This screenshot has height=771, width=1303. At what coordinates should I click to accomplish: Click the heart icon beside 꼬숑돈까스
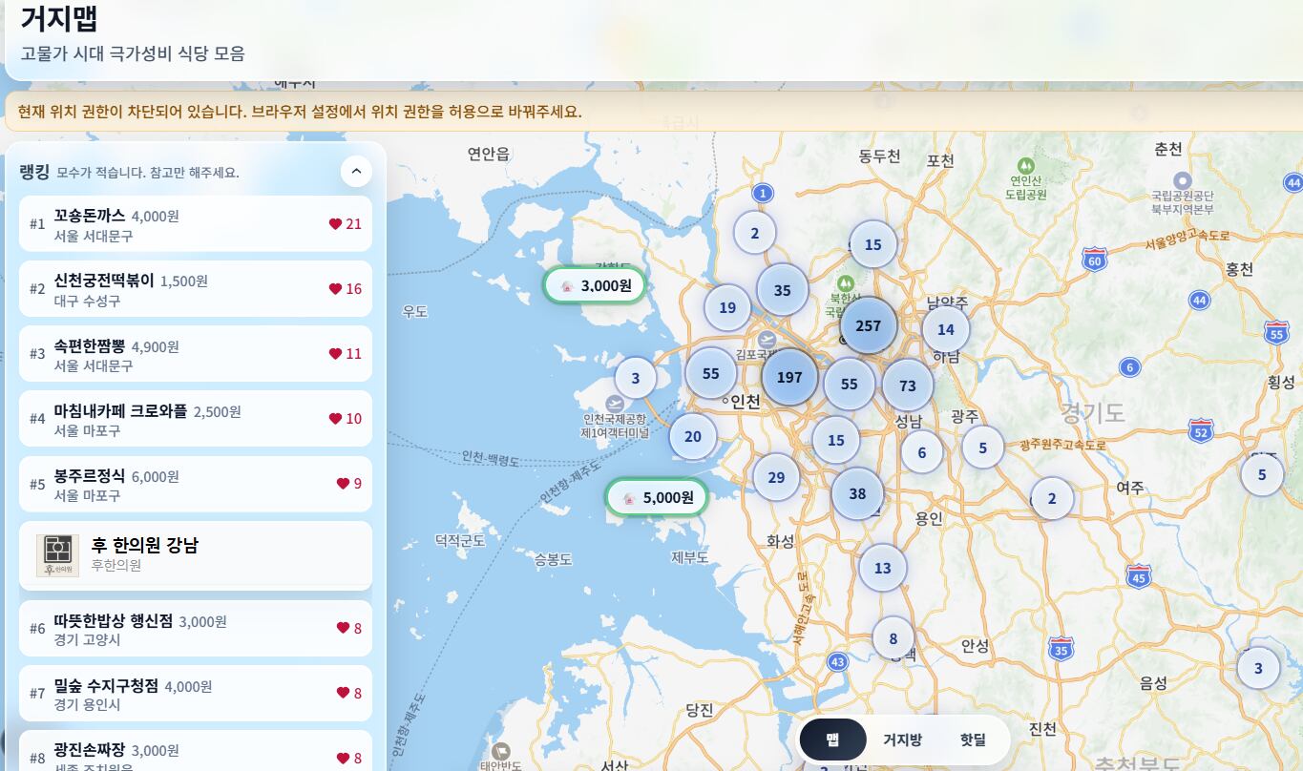click(336, 223)
